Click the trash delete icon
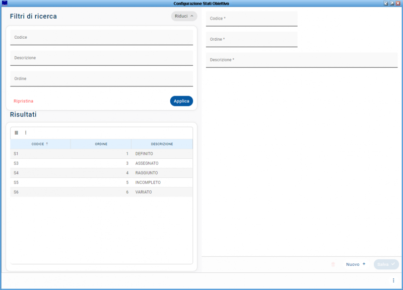Screen dimensions: 403x290 tap(333, 264)
